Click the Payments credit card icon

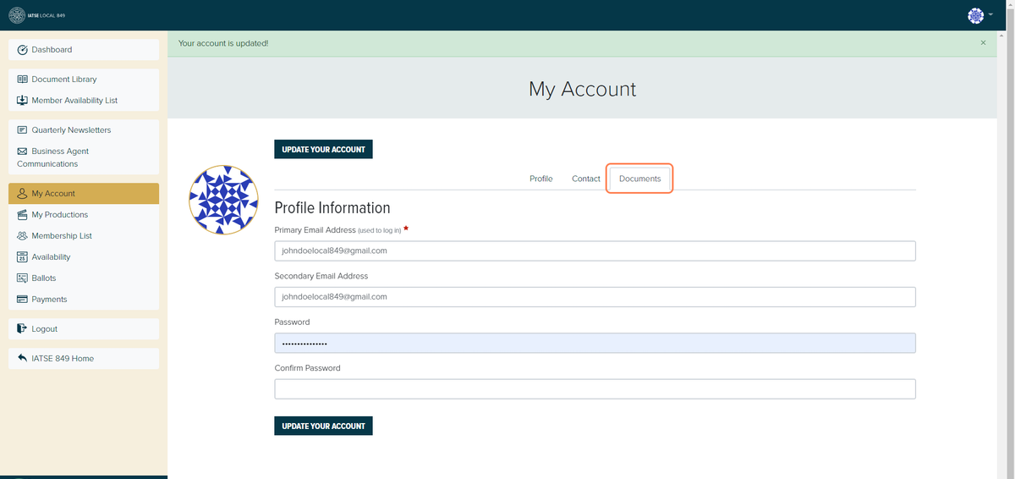click(x=23, y=300)
